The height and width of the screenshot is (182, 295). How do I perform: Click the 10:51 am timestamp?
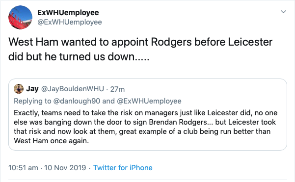click(x=23, y=168)
